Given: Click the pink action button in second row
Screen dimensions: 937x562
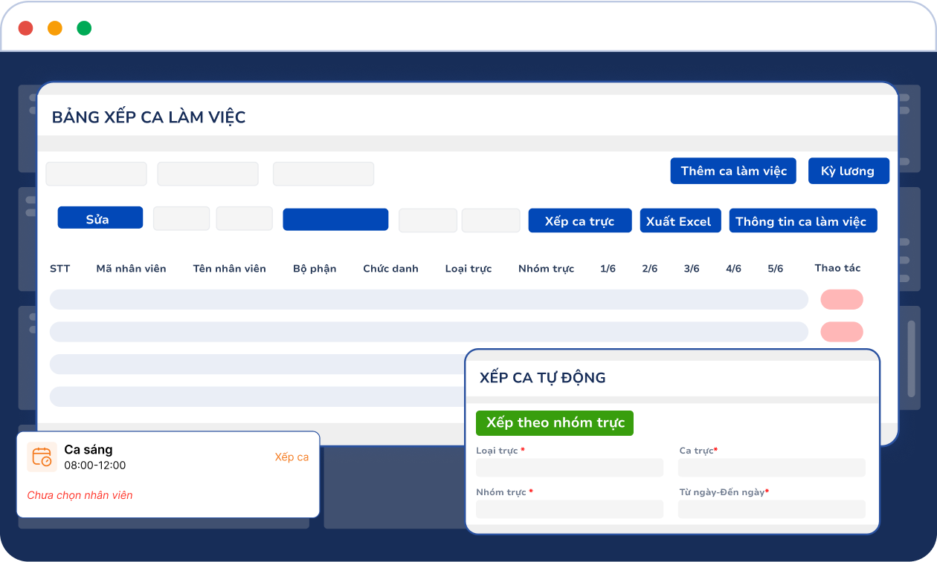Looking at the screenshot, I should (x=841, y=332).
